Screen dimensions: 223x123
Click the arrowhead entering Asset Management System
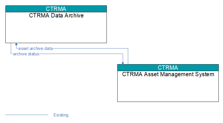tap(123, 63)
